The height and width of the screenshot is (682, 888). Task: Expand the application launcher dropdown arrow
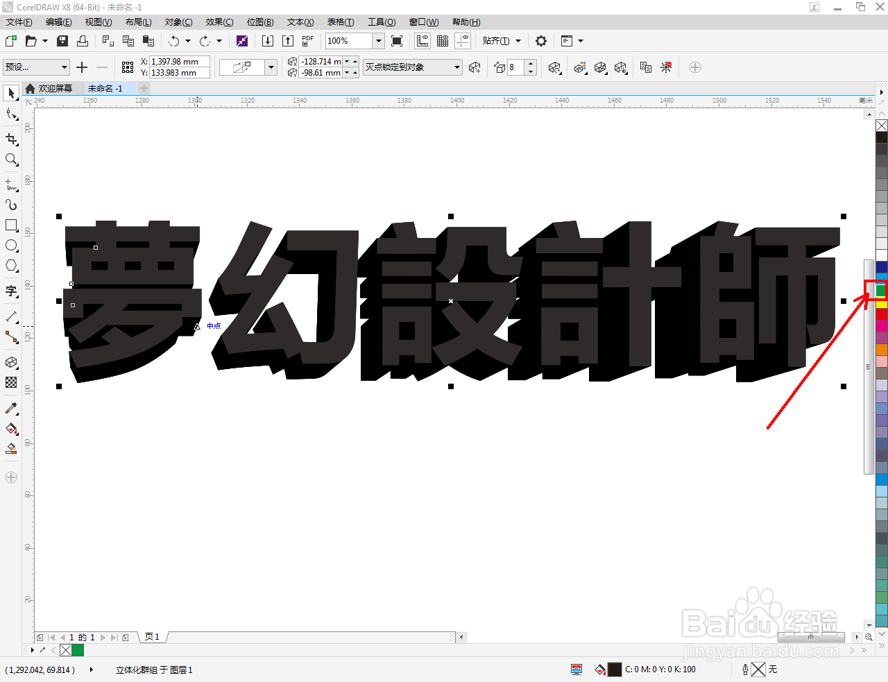581,41
